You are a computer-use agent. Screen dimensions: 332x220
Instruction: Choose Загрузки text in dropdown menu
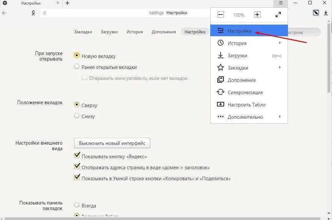237,56
